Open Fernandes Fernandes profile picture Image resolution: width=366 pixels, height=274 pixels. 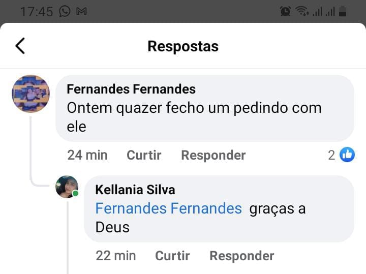(30, 94)
